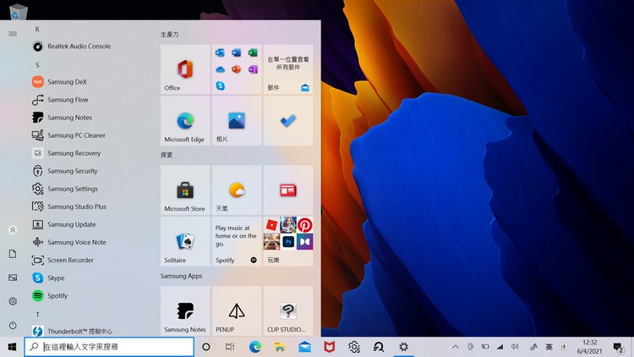The height and width of the screenshot is (357, 634).
Task: Open CLIP STUDIO tile
Action: [x=288, y=310]
